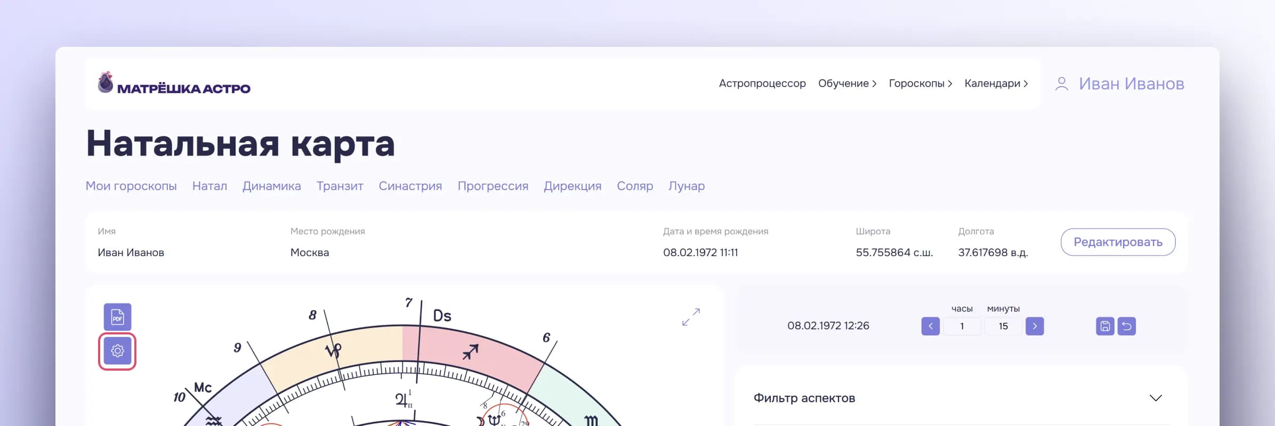Click the Редактировать button
1275x426 pixels.
[1118, 242]
